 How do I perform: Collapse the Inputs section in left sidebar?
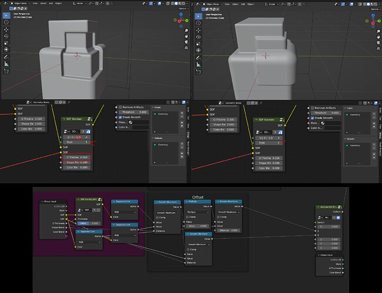(153, 107)
